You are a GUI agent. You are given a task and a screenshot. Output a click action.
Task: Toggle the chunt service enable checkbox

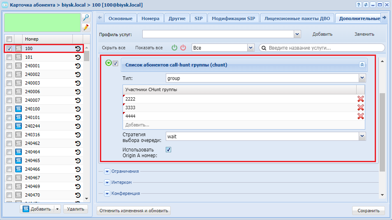(116, 63)
